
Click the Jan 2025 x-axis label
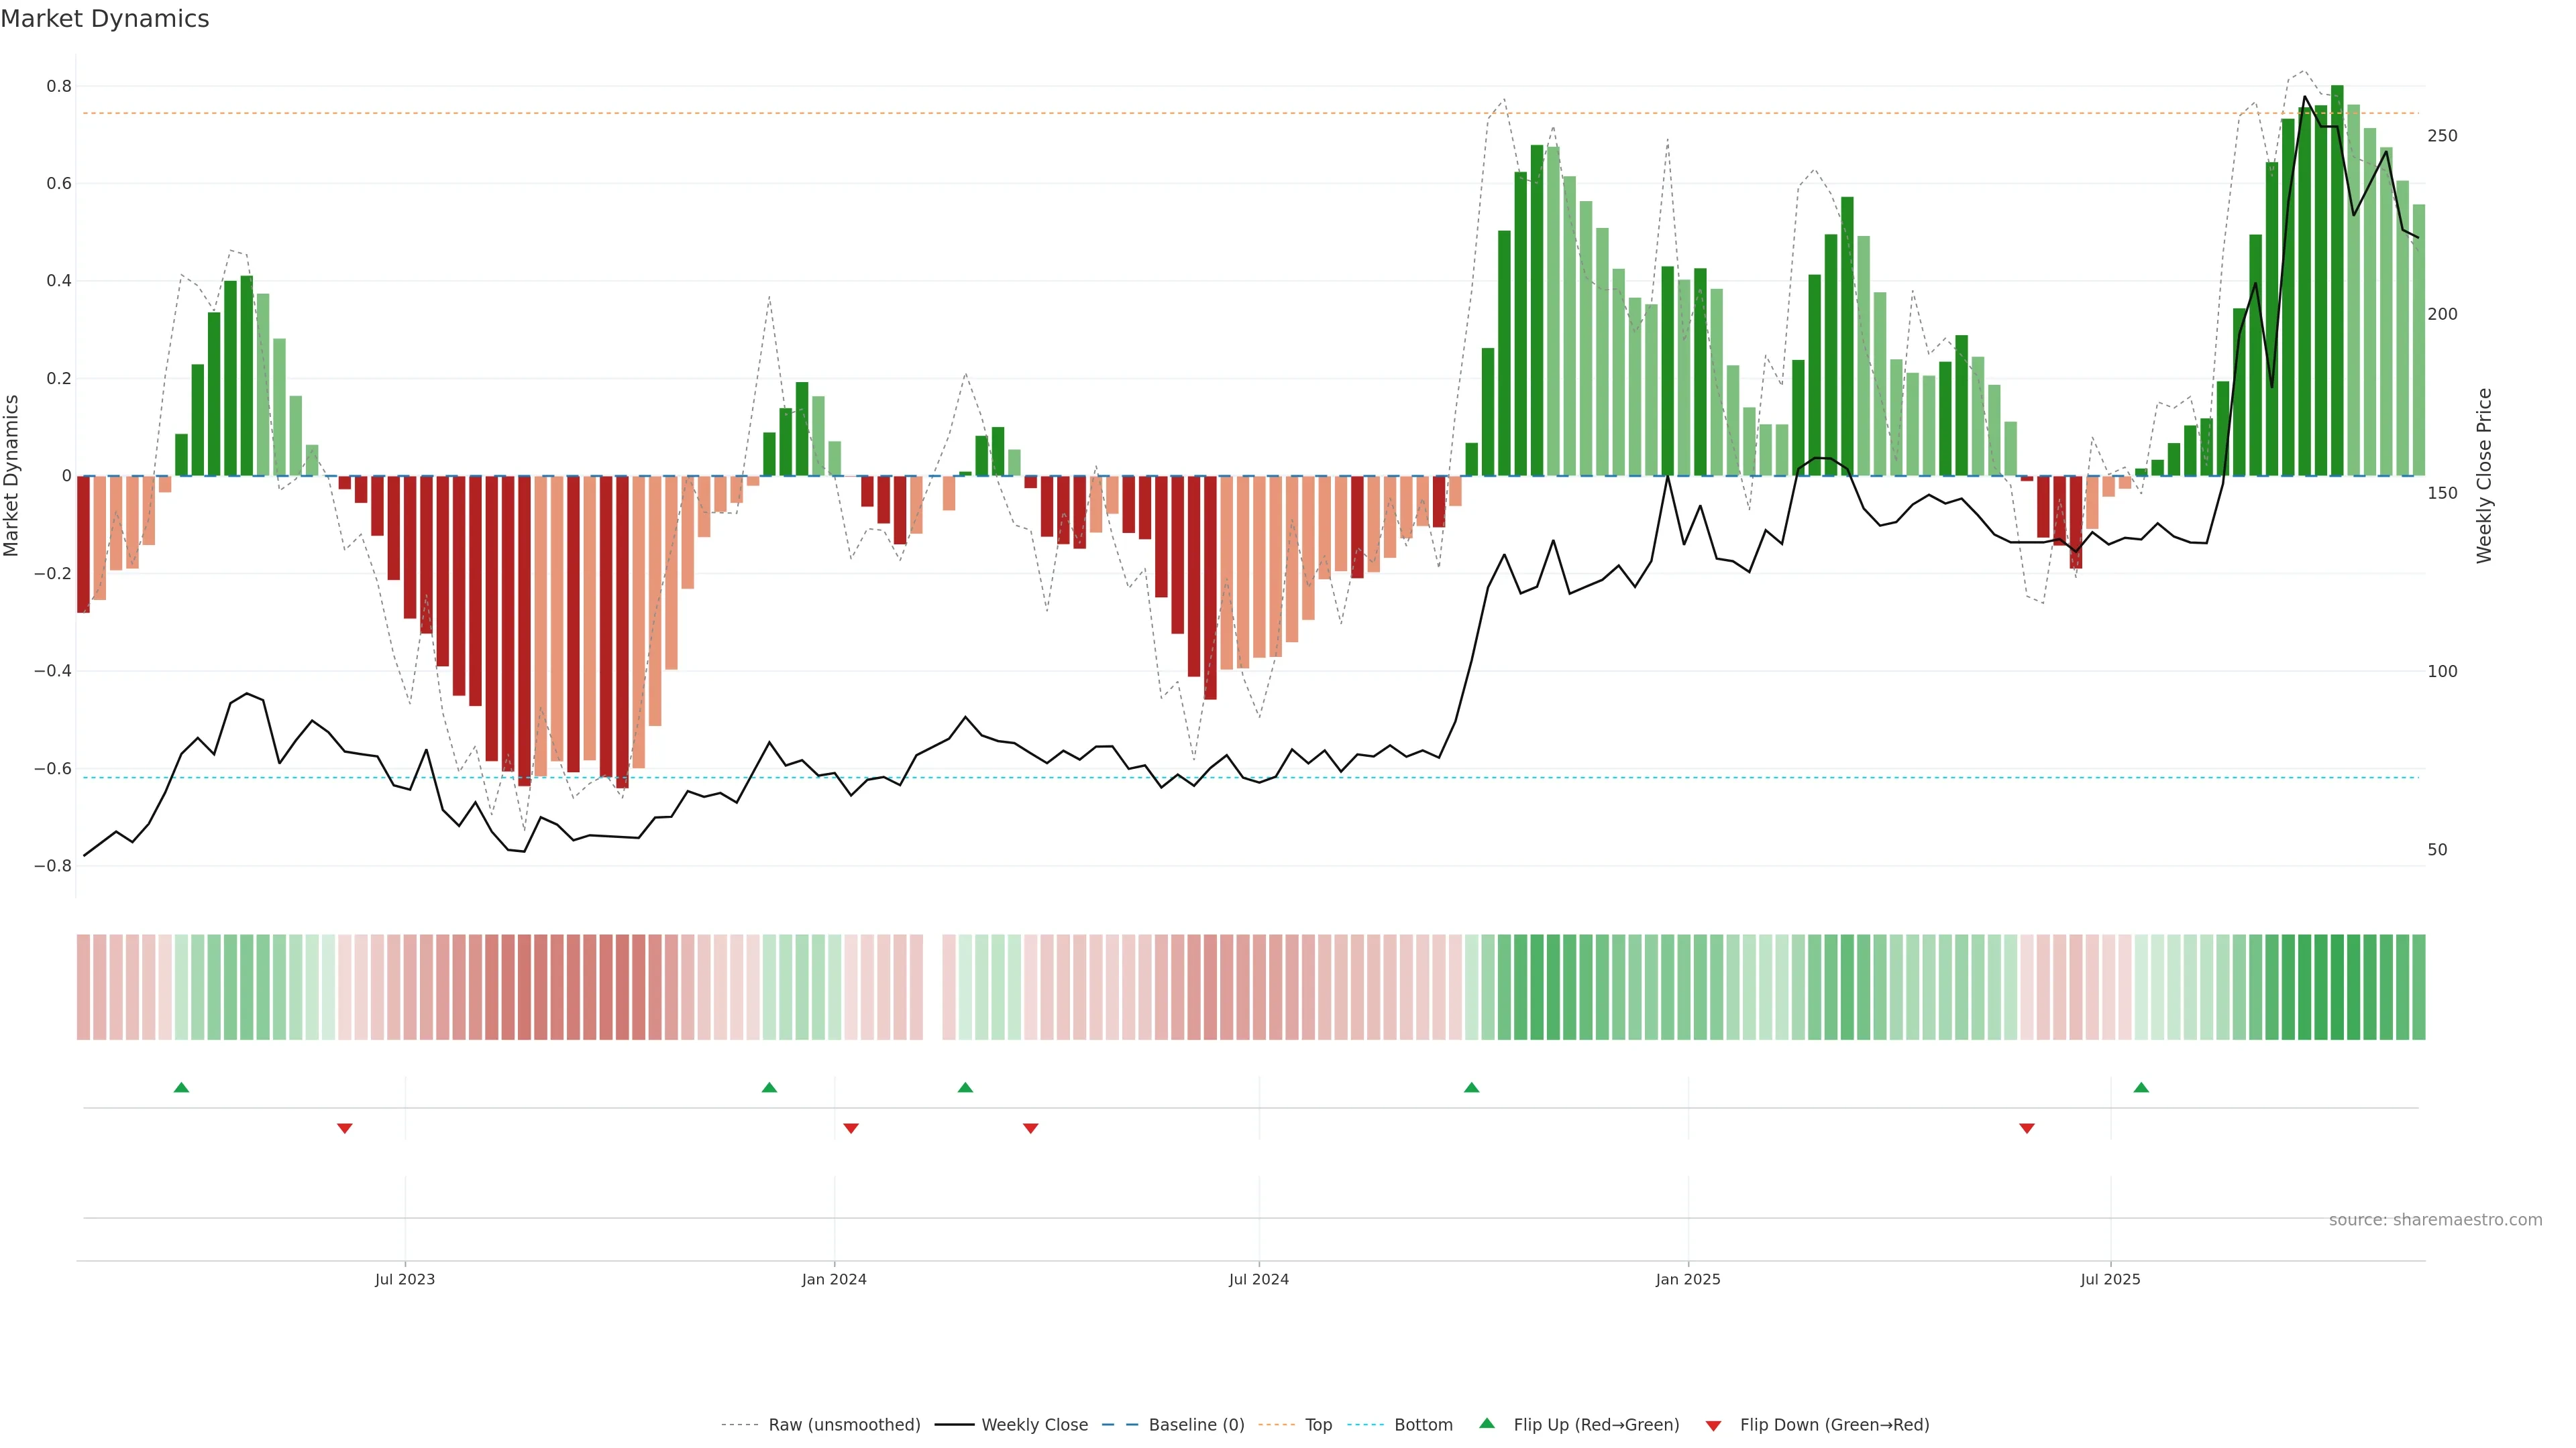pos(1688,1279)
